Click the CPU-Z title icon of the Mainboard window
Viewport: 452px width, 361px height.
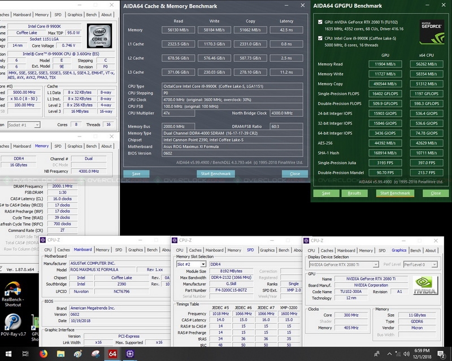(x=43, y=240)
